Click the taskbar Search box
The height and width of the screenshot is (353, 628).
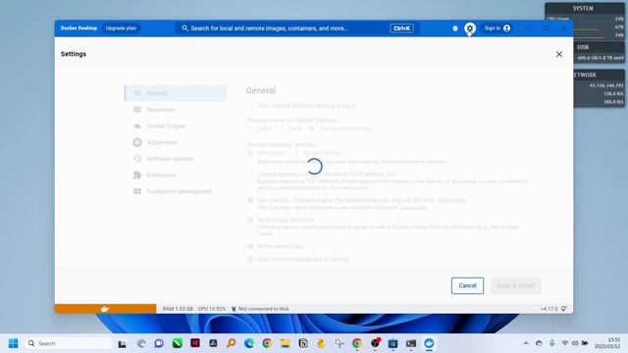pyautogui.click(x=69, y=343)
